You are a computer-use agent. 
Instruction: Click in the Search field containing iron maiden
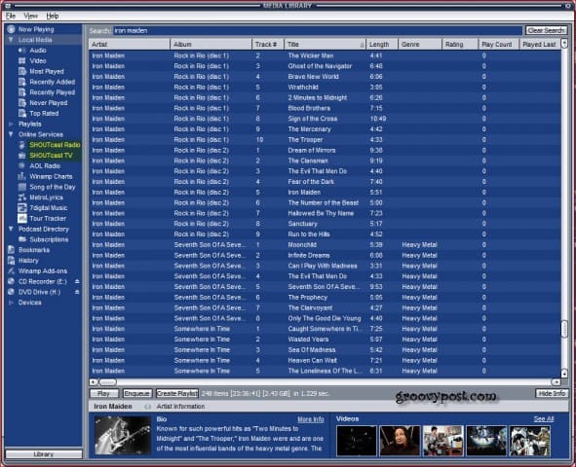coord(318,30)
